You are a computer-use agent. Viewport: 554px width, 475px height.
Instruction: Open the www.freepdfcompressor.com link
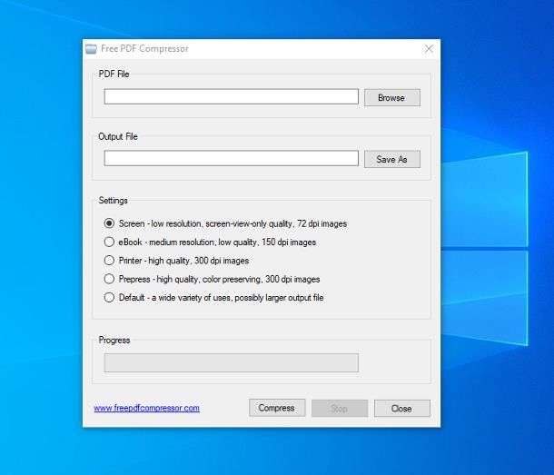click(x=146, y=408)
